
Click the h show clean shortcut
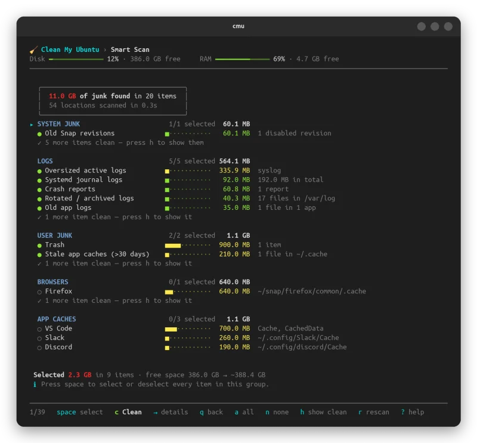[x=323, y=412]
